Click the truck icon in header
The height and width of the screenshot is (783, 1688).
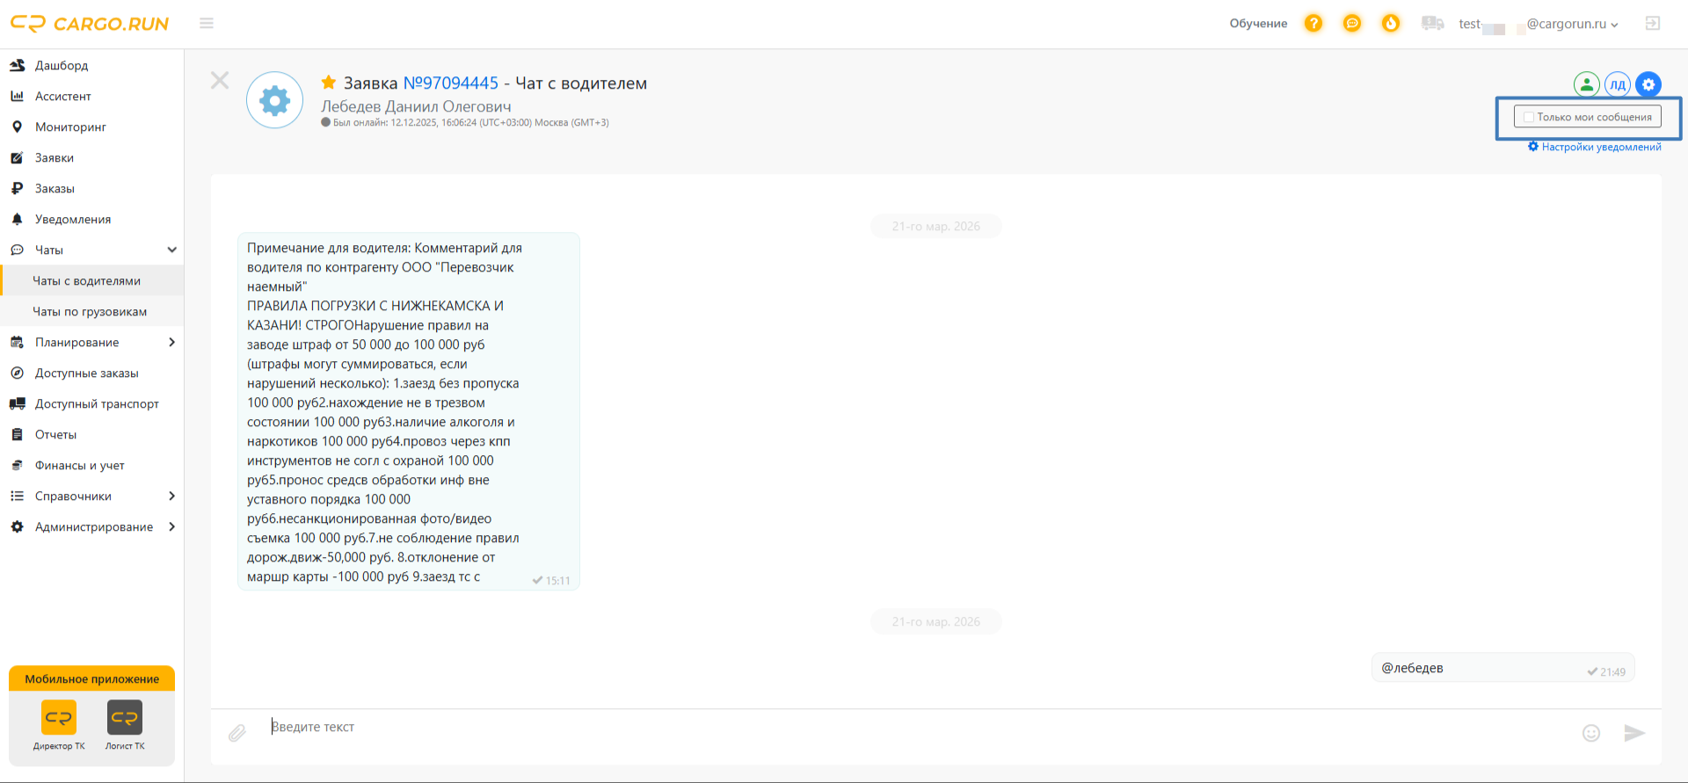coord(1432,24)
